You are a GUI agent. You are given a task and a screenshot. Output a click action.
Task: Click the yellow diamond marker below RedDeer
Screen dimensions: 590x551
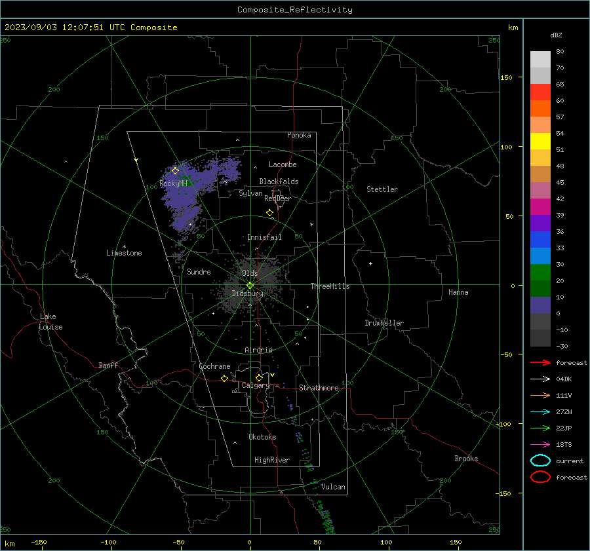pyautogui.click(x=270, y=213)
